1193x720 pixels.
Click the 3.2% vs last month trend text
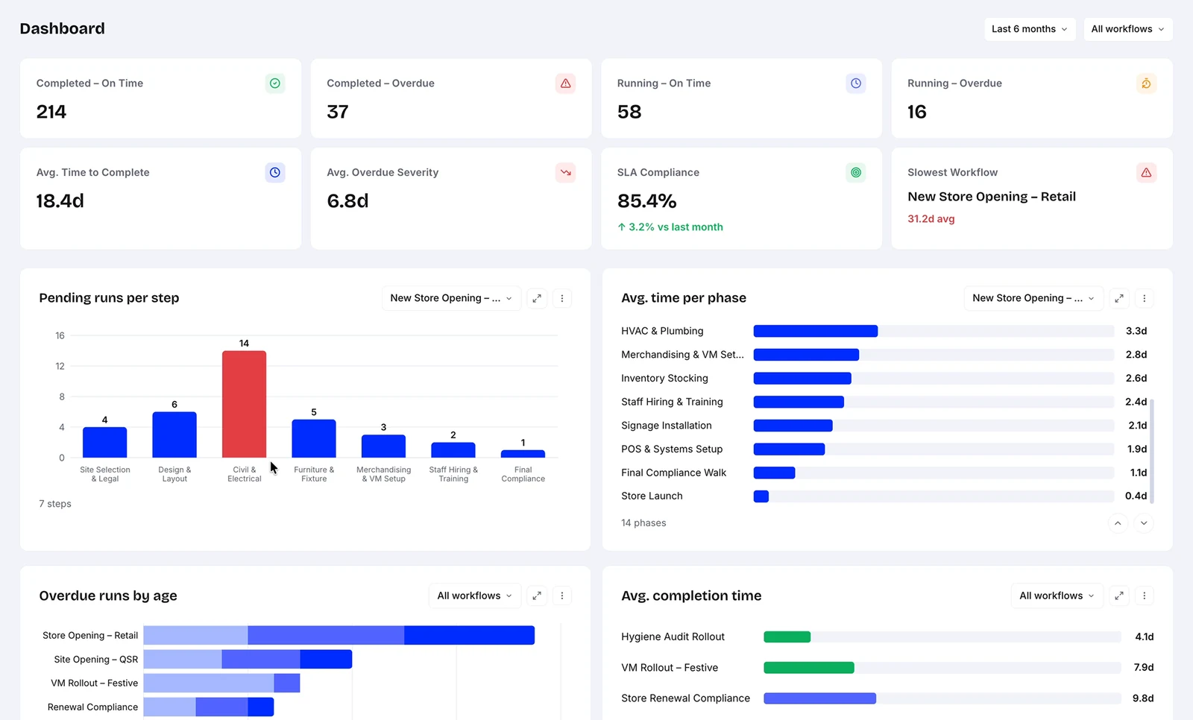670,227
